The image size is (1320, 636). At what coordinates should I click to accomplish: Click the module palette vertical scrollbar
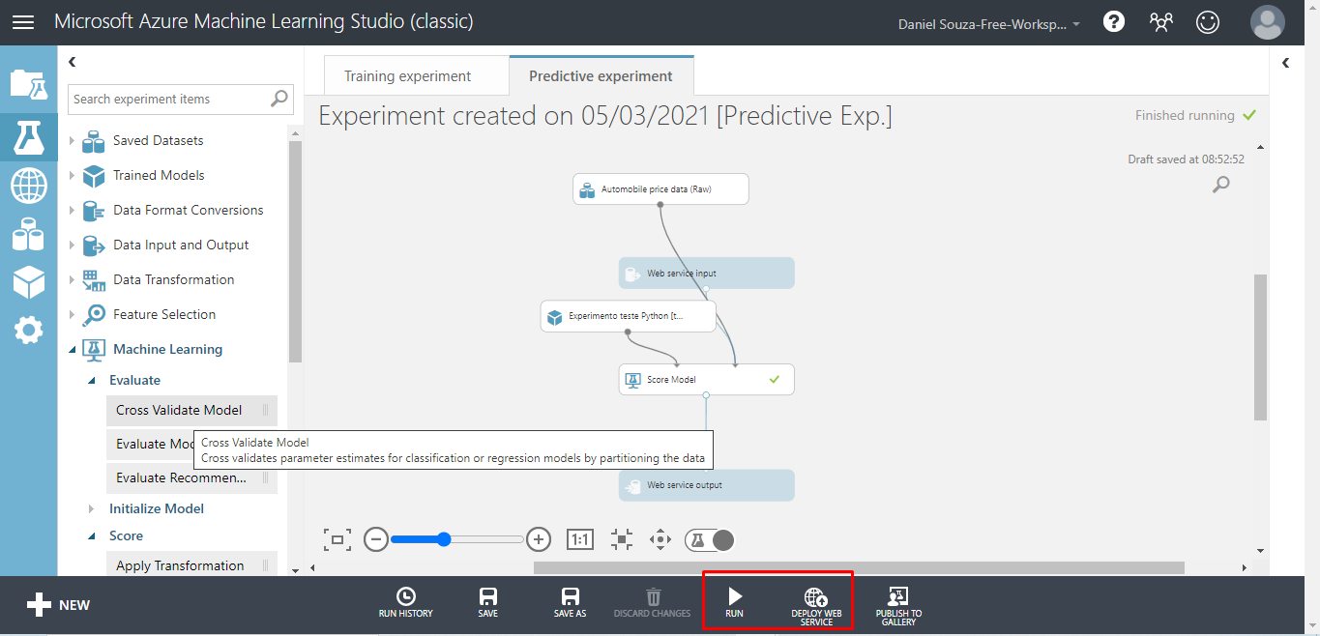tap(295, 252)
